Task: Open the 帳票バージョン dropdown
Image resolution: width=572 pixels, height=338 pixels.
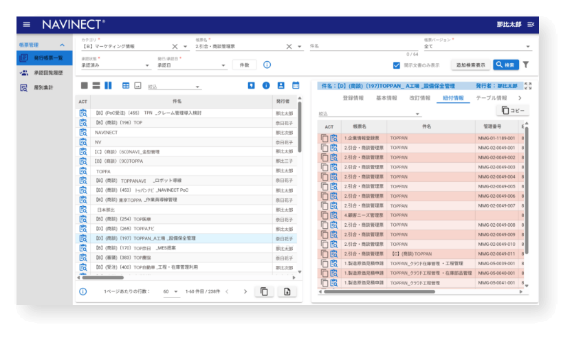Action: (x=527, y=47)
